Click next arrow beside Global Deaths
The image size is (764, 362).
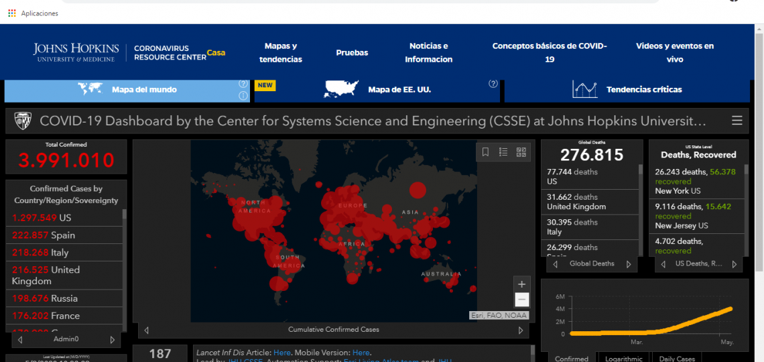pos(629,264)
